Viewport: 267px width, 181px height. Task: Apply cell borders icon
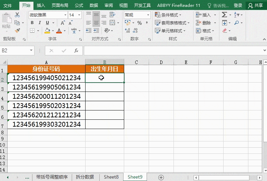(x=32, y=31)
